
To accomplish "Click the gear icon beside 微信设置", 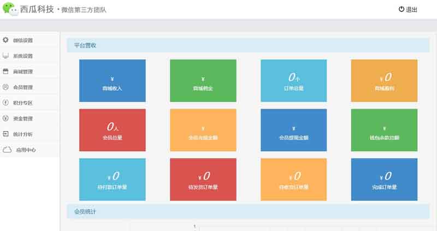I will 5,40.
